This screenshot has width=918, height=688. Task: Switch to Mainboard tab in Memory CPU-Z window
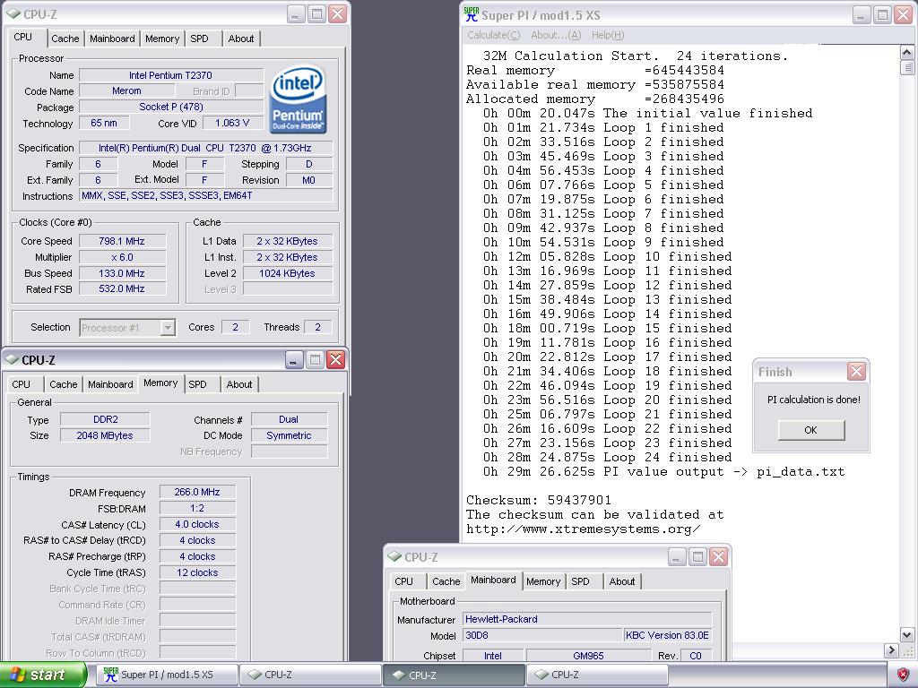coord(110,384)
